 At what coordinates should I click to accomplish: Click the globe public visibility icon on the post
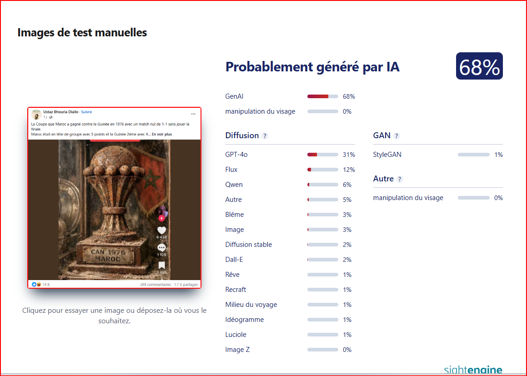(x=51, y=117)
